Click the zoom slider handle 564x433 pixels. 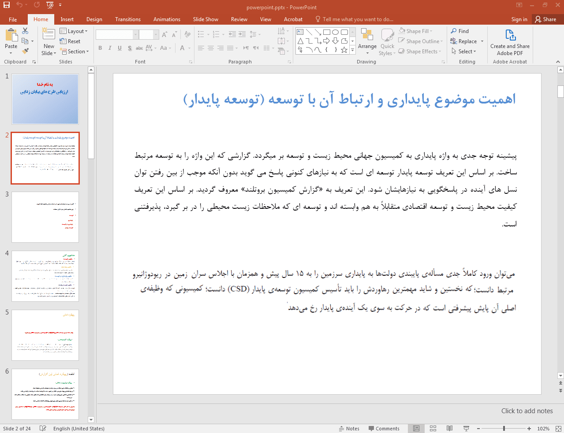click(x=504, y=429)
